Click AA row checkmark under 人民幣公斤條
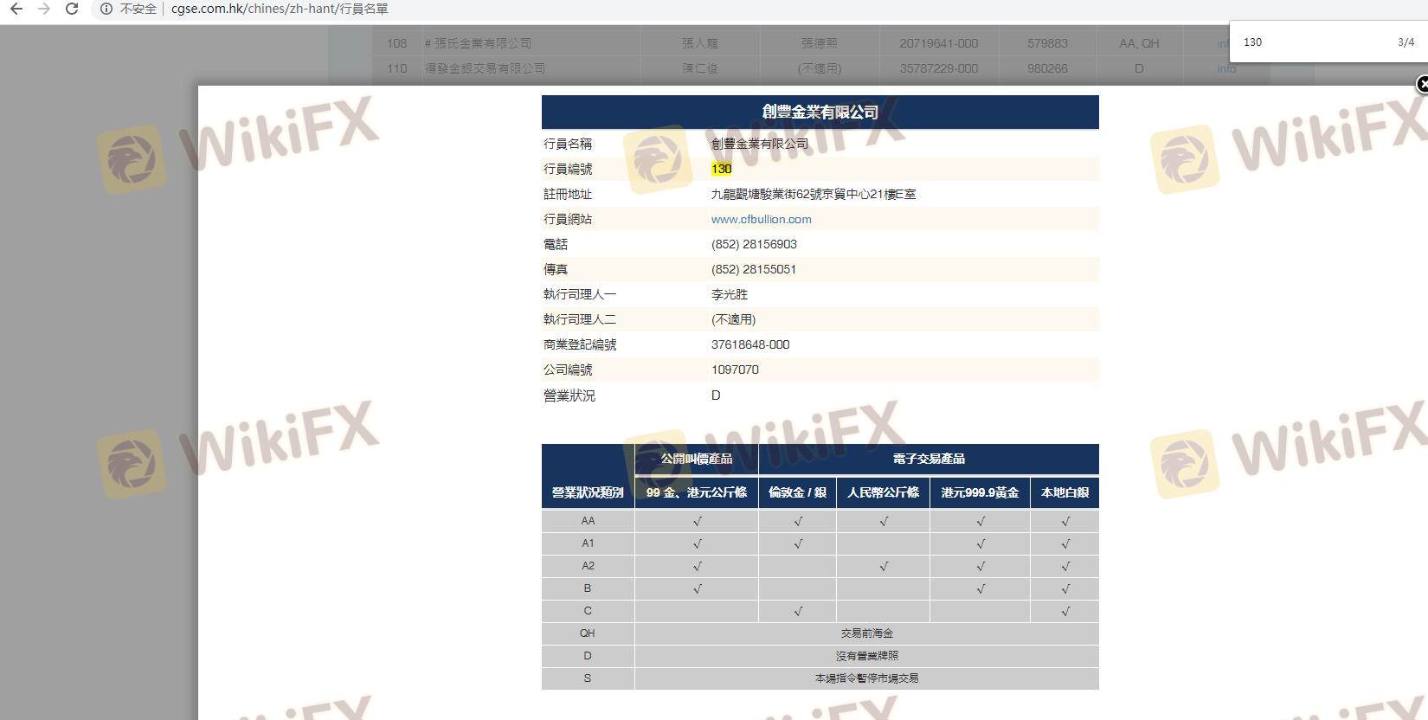Screen dimensions: 1428x720 (883, 521)
